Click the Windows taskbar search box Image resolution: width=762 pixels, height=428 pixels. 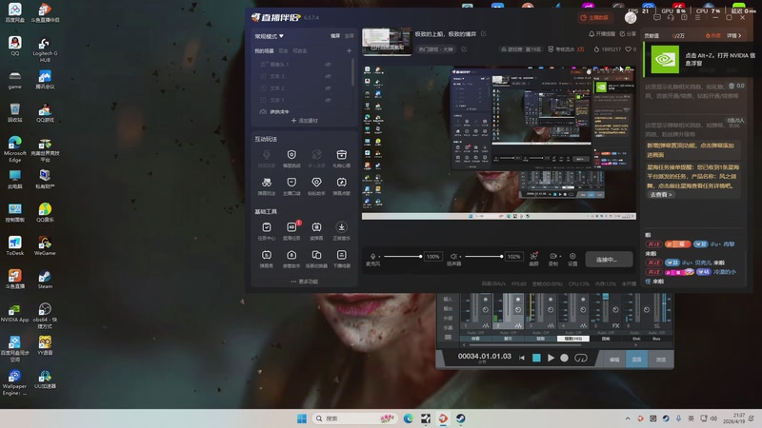click(x=352, y=418)
